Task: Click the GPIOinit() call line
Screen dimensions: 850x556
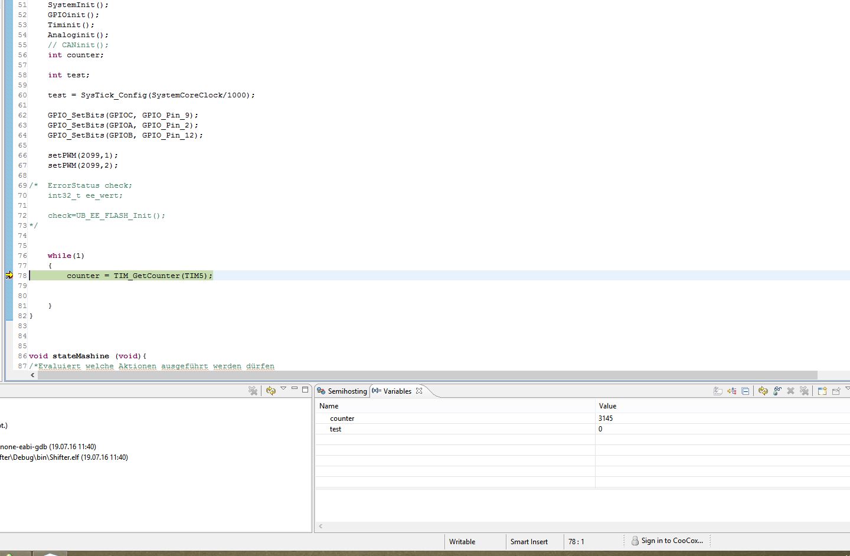Action: coord(73,15)
